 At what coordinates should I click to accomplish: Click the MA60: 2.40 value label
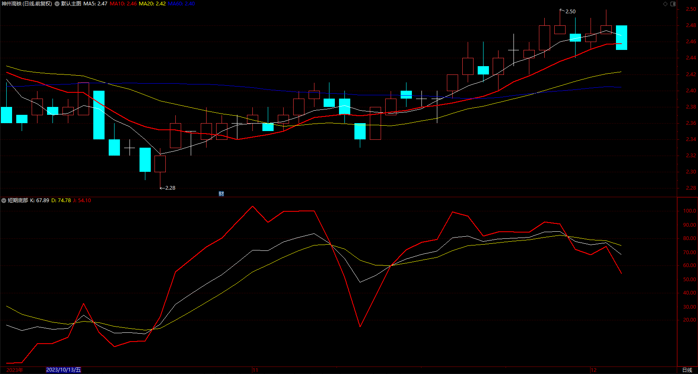181,4
